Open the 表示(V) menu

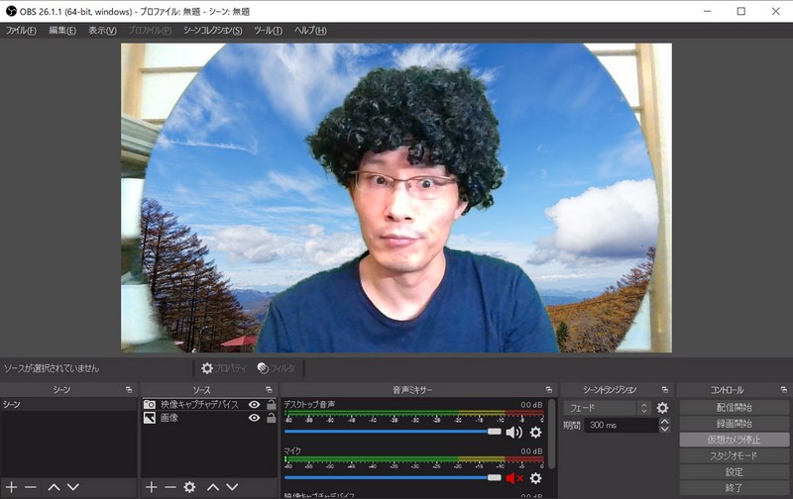(x=102, y=31)
